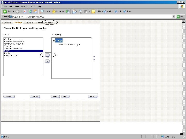Screen dimensions: 186x139
Task: Open the Edit icon dropdown arrow
Action: pos(89,12)
